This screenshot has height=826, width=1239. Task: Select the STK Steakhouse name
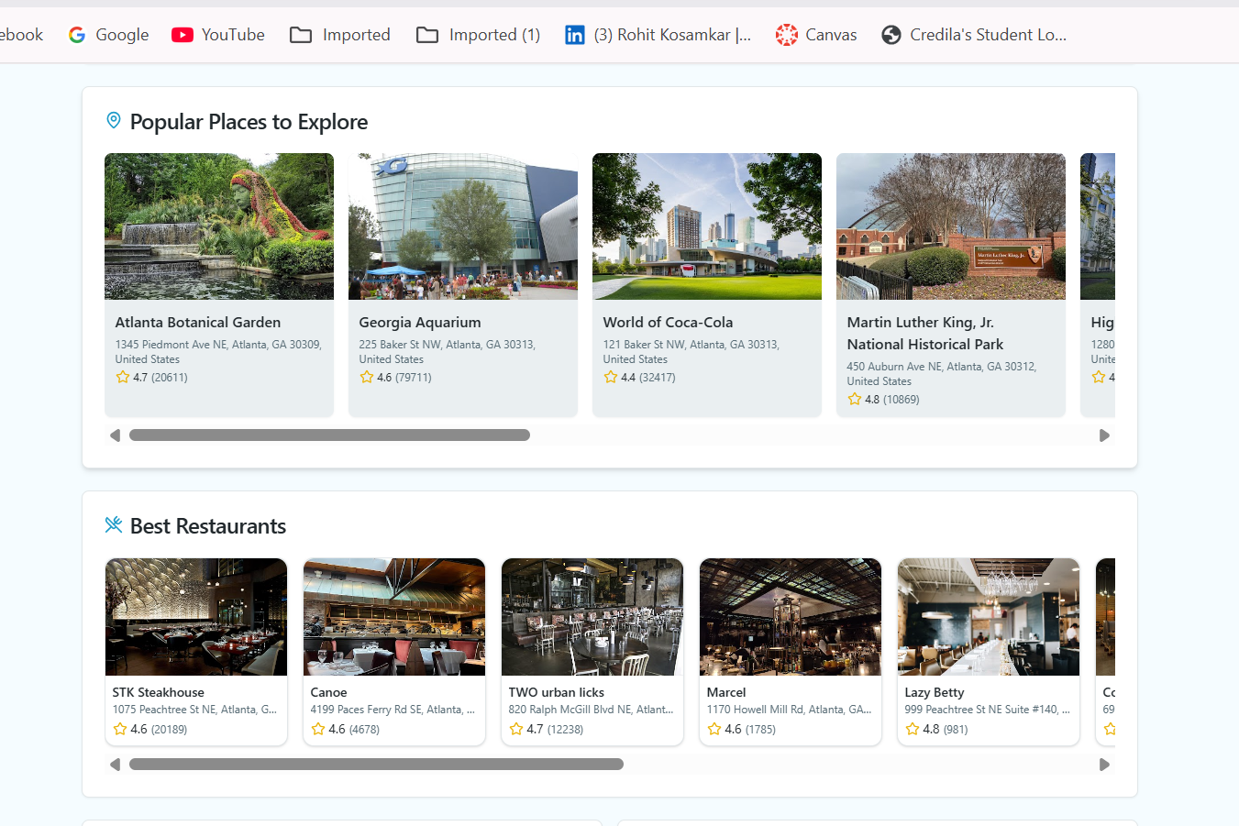[x=159, y=692]
